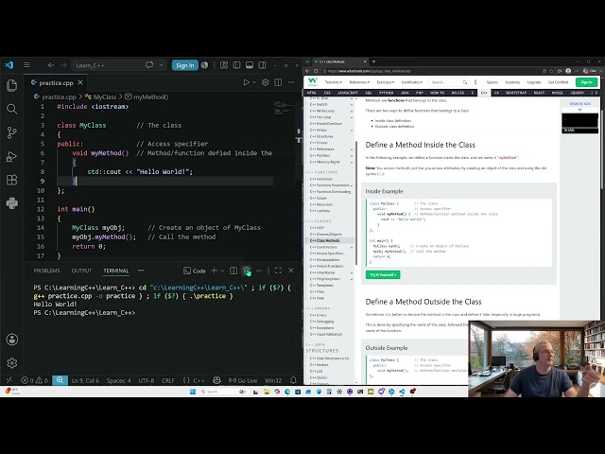Close the practice.cpp tab
This screenshot has width=605, height=454.
click(80, 82)
